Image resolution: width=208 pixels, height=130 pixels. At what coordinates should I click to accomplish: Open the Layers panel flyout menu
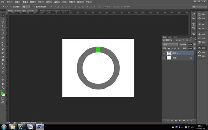pyautogui.click(x=195, y=37)
